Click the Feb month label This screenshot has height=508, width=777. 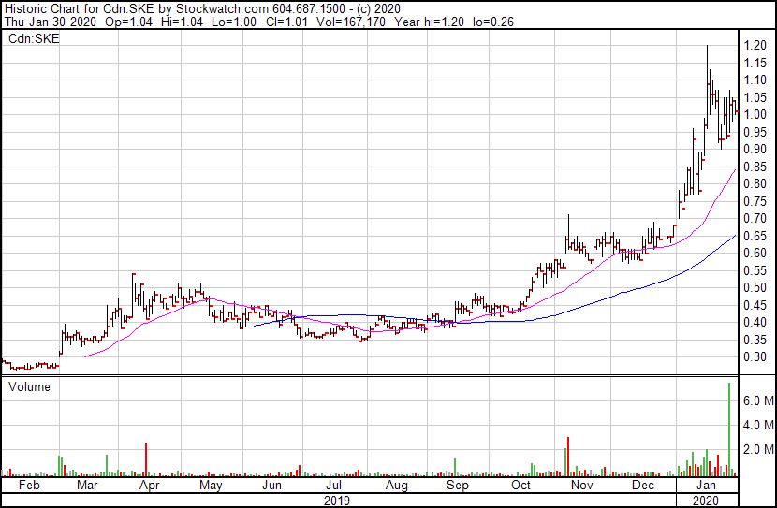tap(29, 485)
